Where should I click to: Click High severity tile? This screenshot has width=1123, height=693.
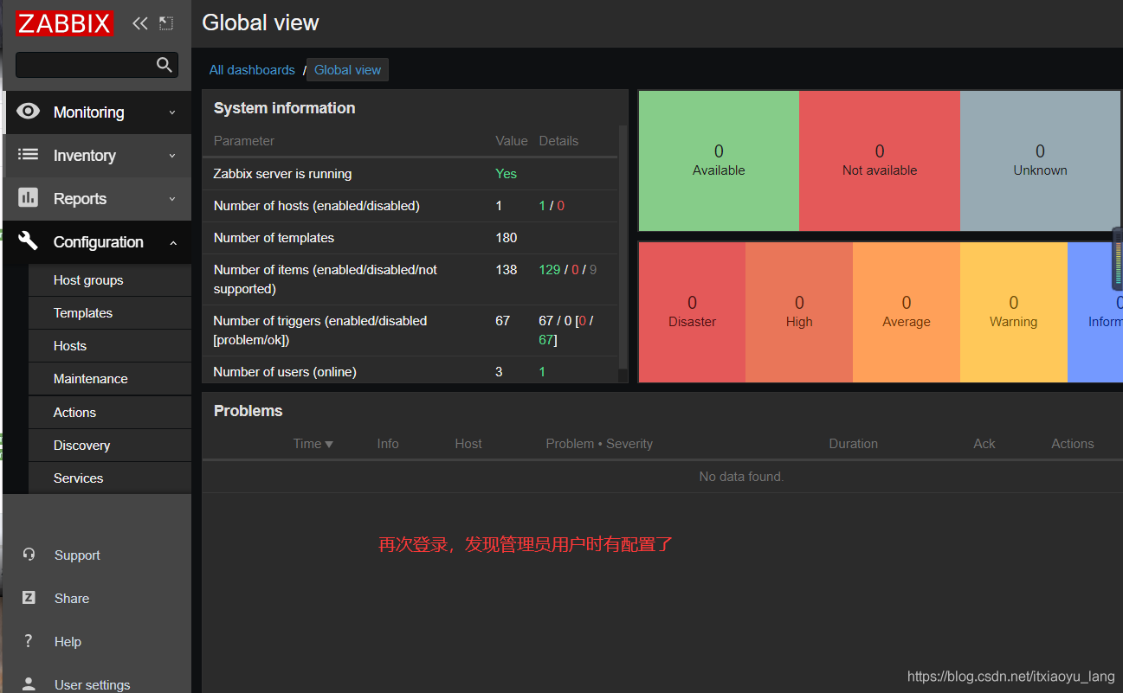(x=799, y=312)
